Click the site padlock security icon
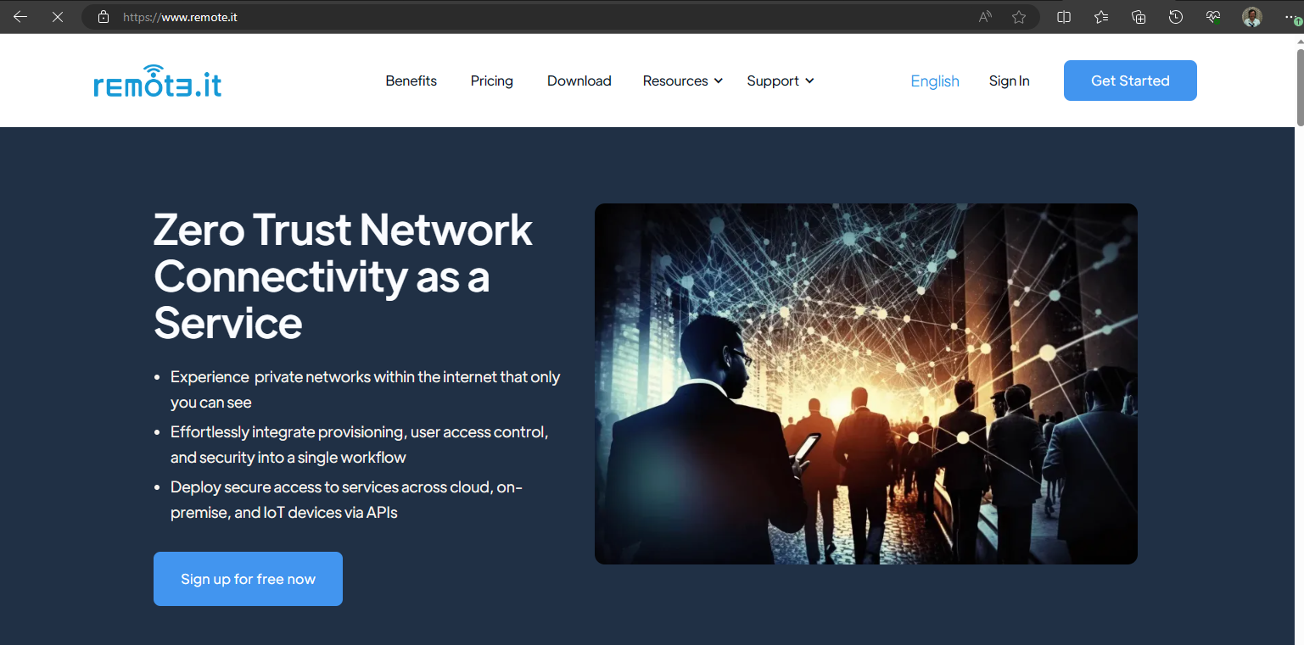 (104, 16)
